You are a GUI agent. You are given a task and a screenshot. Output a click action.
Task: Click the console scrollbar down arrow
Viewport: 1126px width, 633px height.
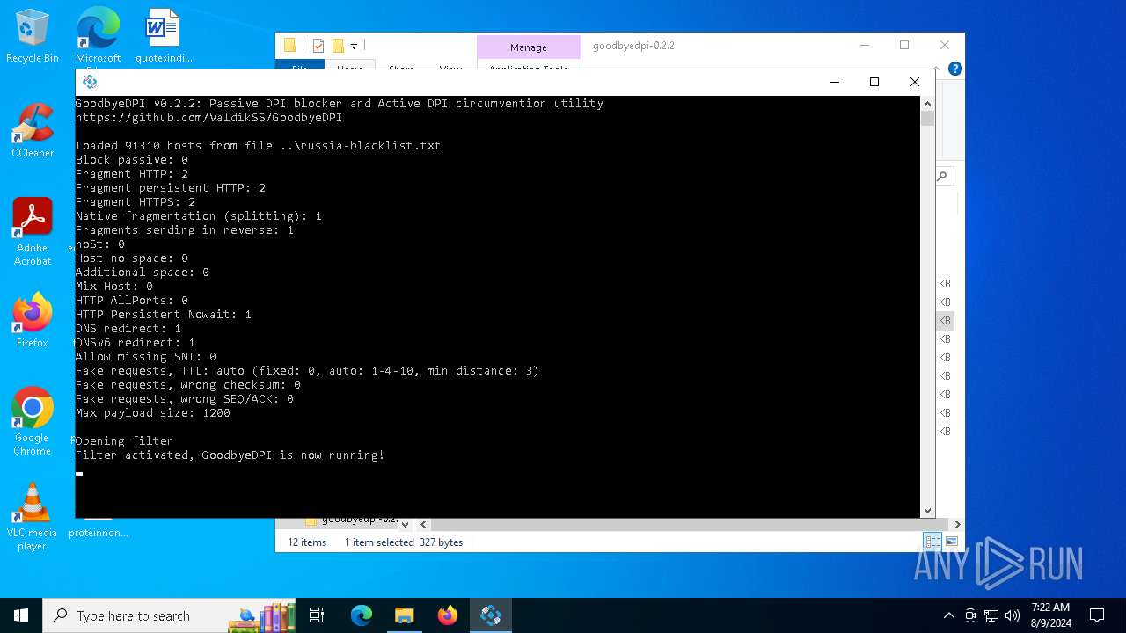(927, 510)
